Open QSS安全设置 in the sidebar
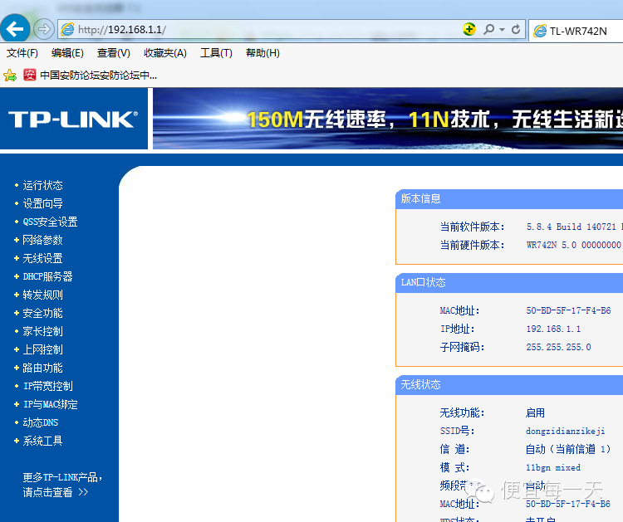The image size is (623, 522). (50, 222)
